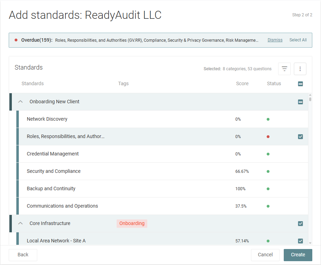Click green status dot for Security and Compliance
This screenshot has width=321, height=265.
click(268, 171)
